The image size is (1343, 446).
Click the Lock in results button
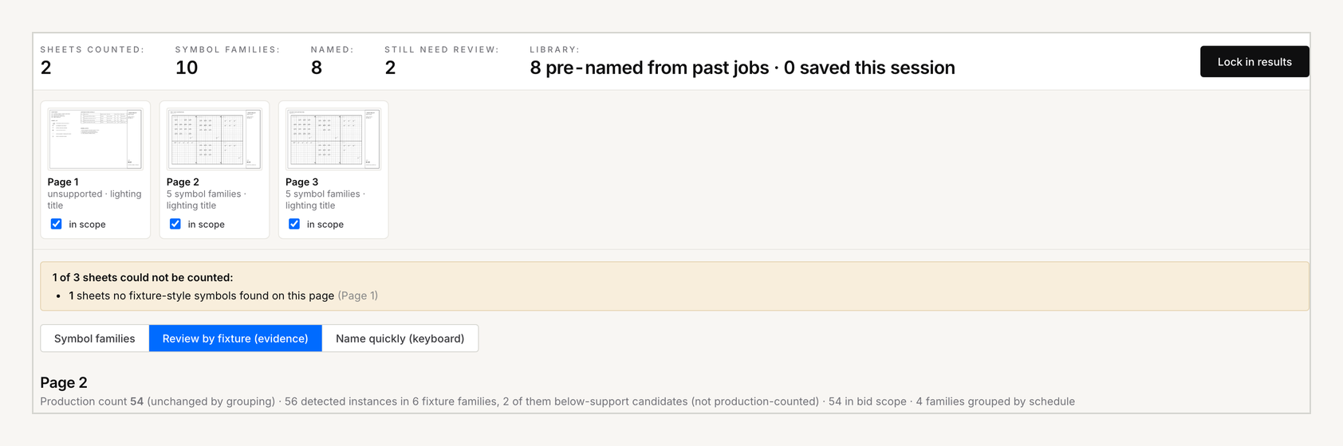click(1254, 61)
